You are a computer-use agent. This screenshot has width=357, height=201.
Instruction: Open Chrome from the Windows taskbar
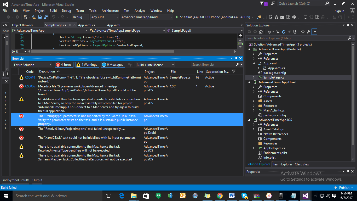point(220,196)
